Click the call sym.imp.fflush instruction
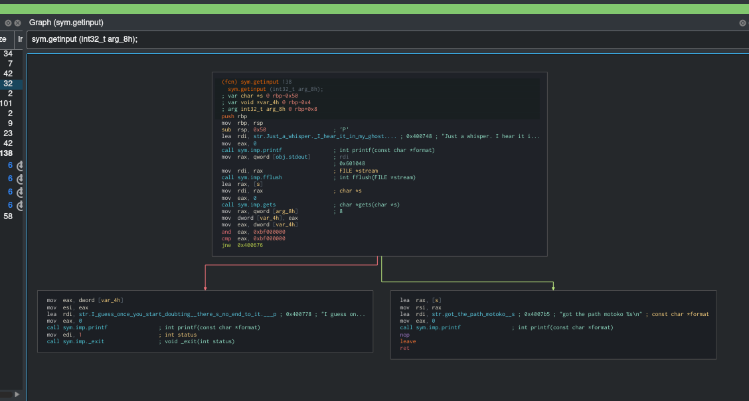749x401 pixels. [252, 177]
